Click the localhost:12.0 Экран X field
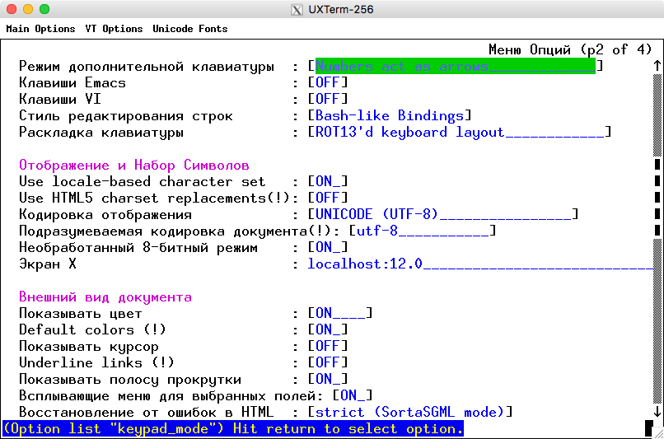The image size is (664, 439). (x=478, y=264)
